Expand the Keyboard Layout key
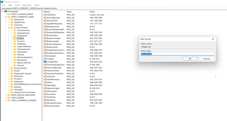The width and height of the screenshot is (227, 121). point(9,73)
